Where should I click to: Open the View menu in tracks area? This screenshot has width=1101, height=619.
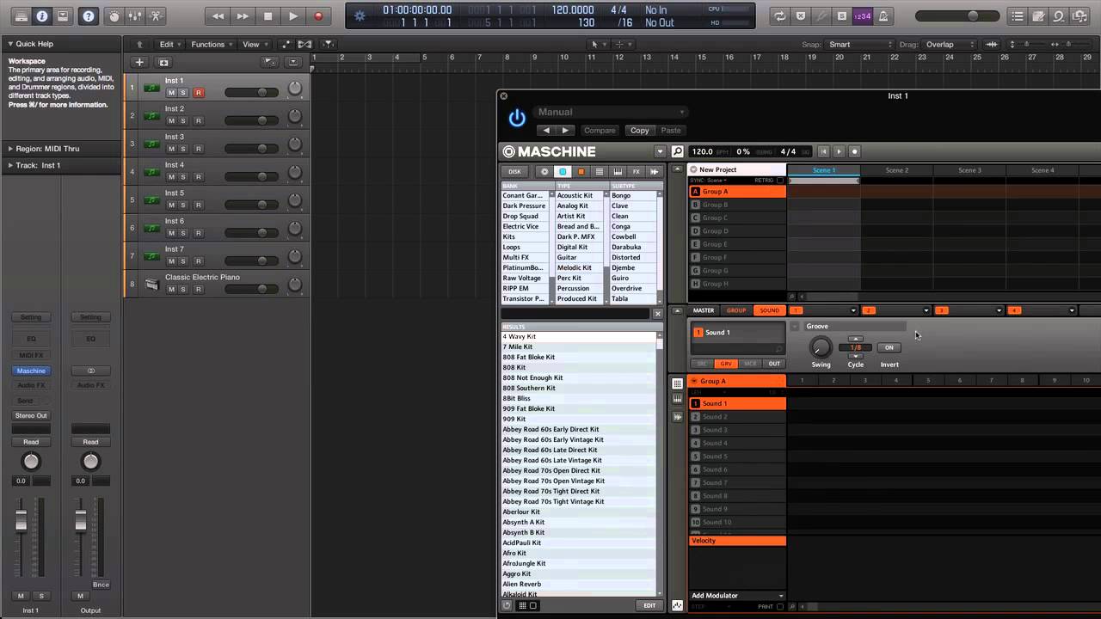pyautogui.click(x=255, y=45)
